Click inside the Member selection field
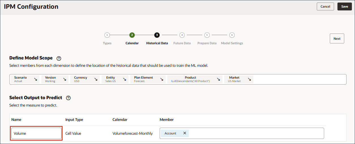The height and width of the screenshot is (144, 355). click(x=242, y=133)
